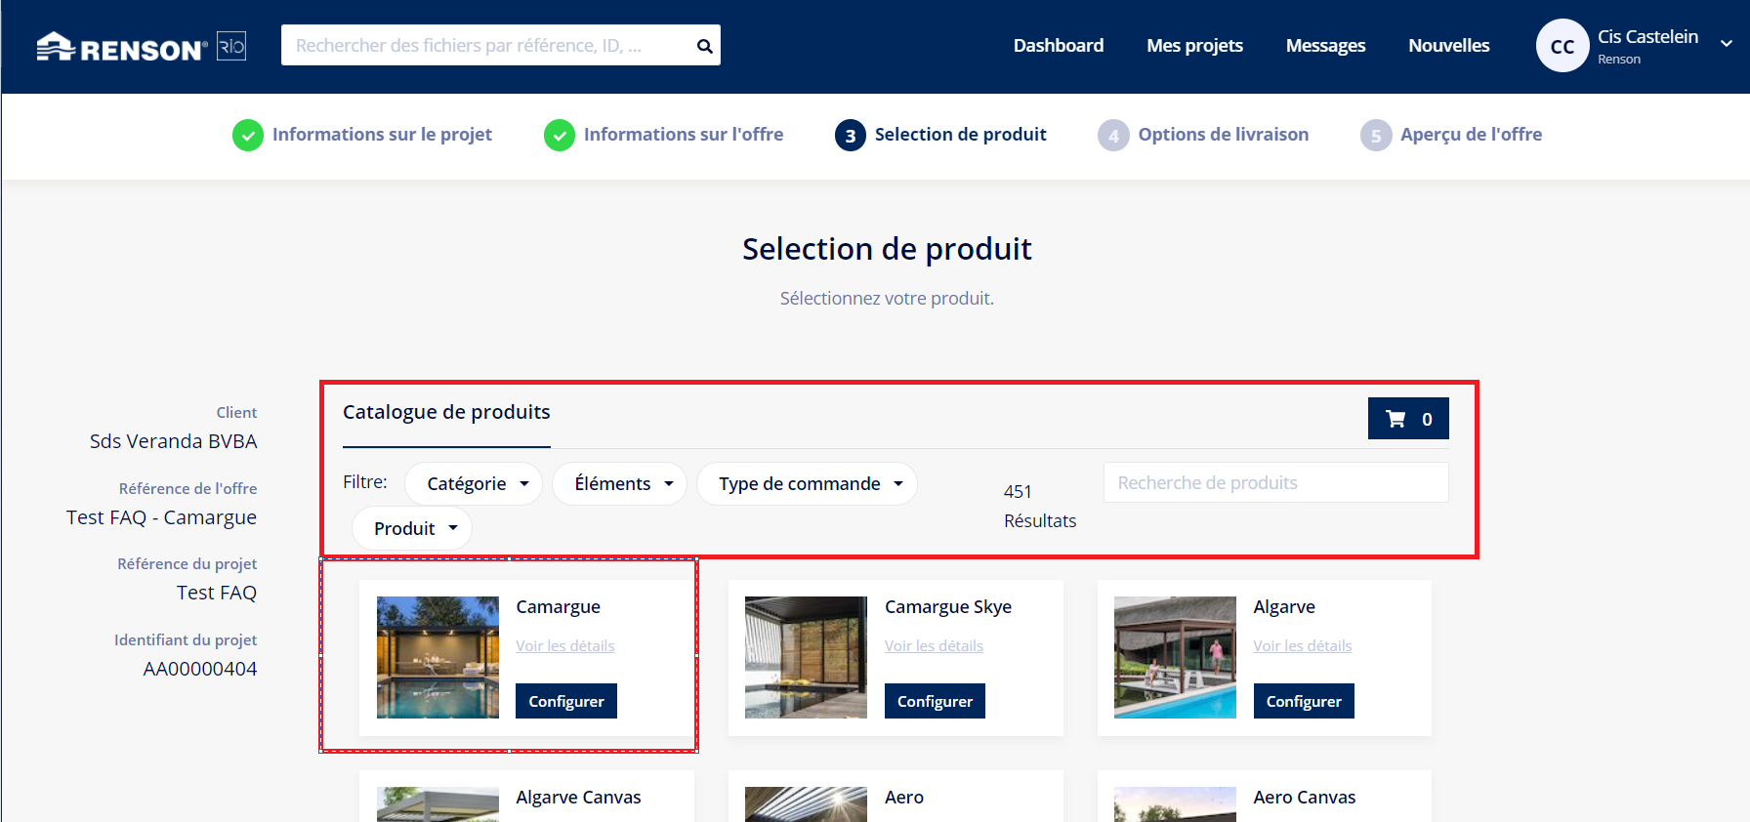Expand the user account menu chevron
Screen dimensions: 1750x822
coord(1726,44)
